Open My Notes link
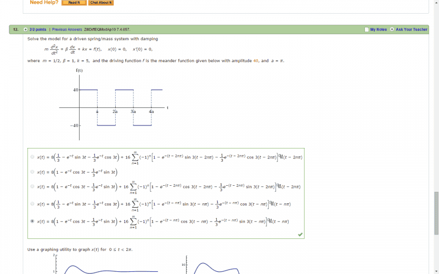The width and height of the screenshot is (439, 274). click(x=378, y=30)
